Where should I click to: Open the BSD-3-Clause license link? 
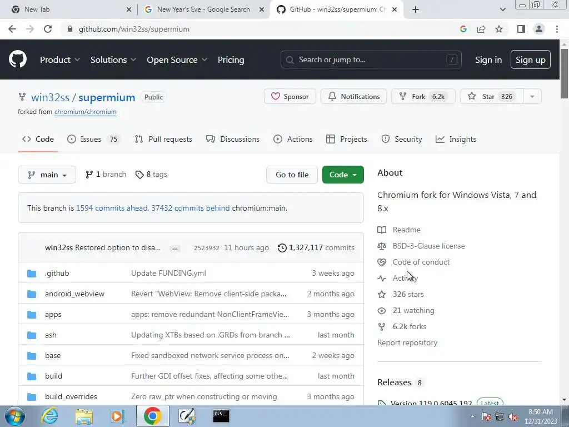point(428,246)
